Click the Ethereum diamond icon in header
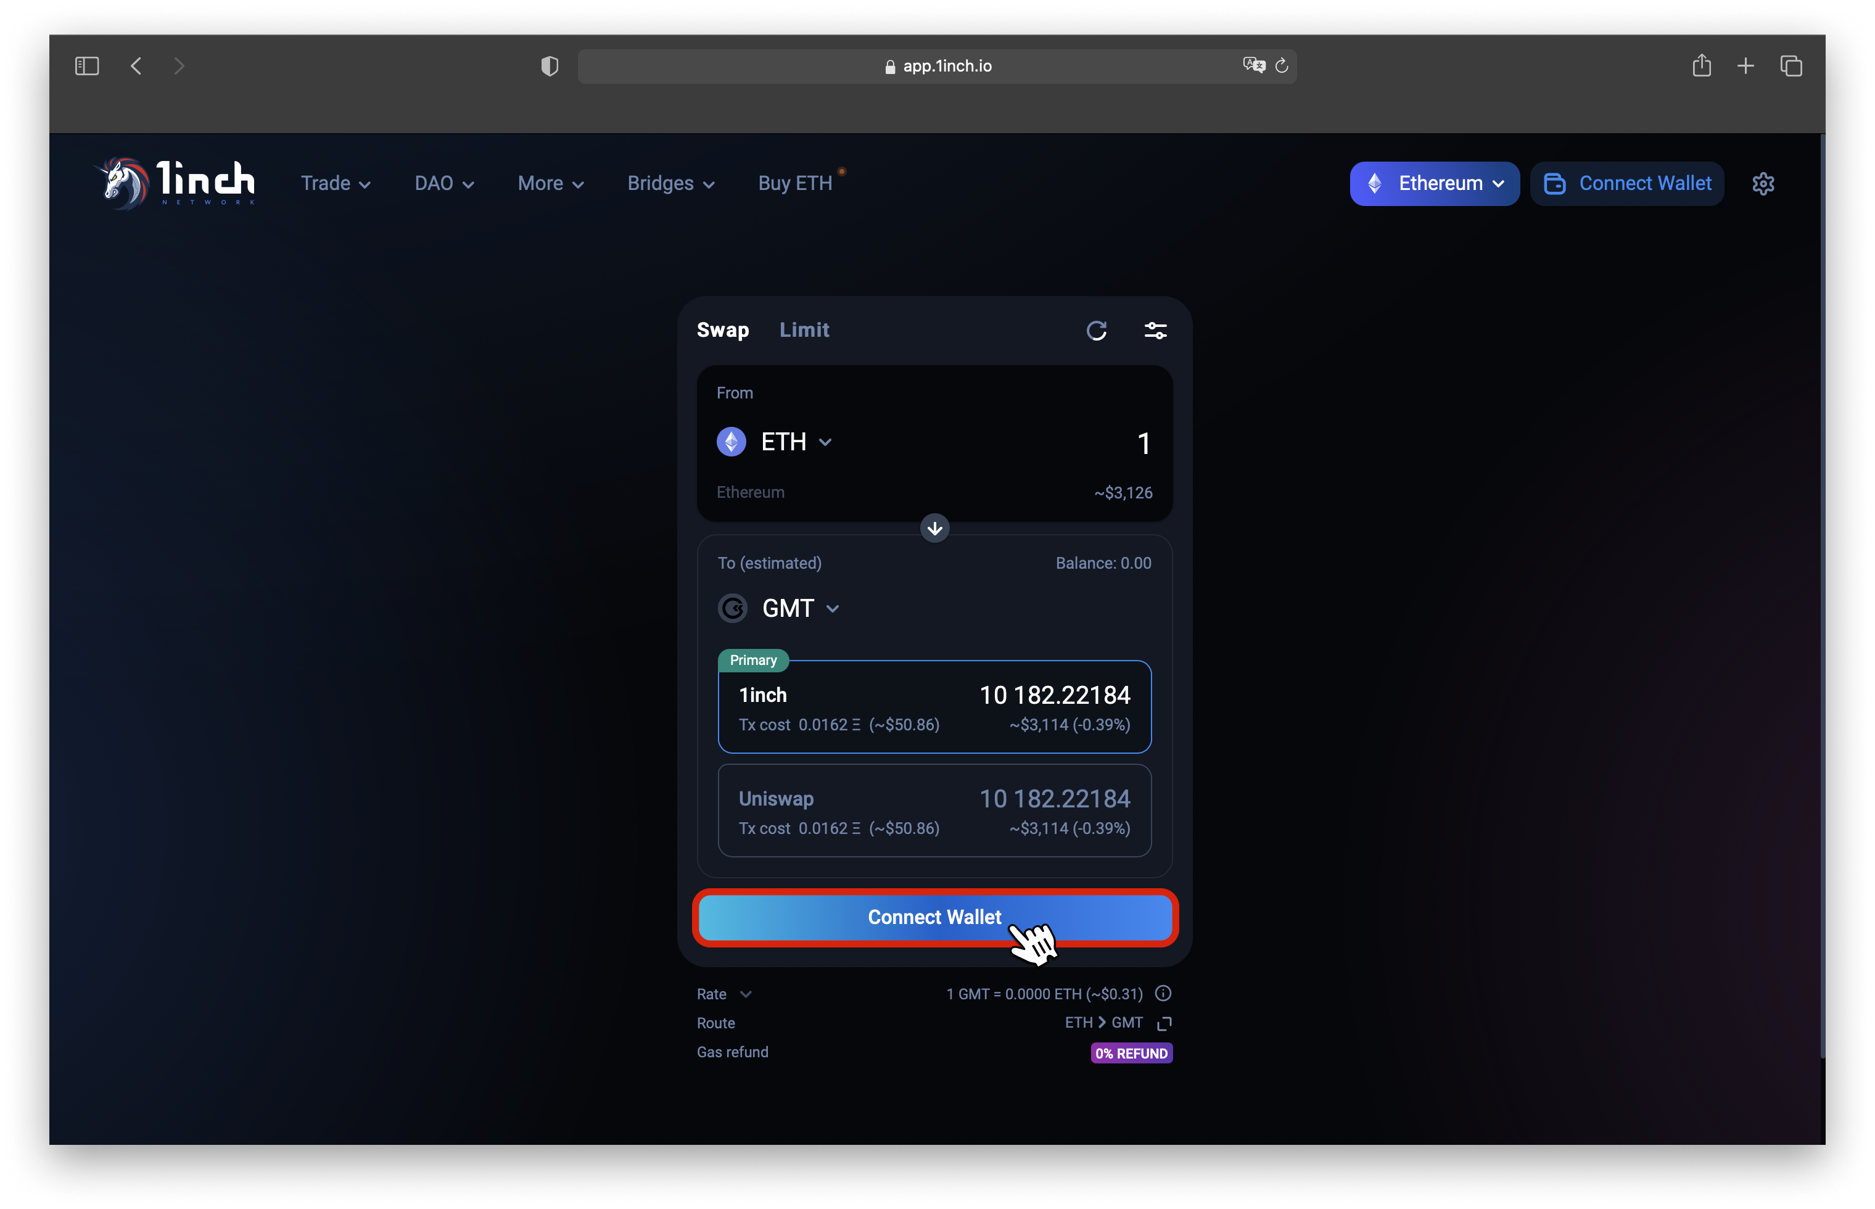 1374,184
